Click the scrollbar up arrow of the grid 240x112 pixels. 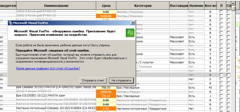point(233,3)
